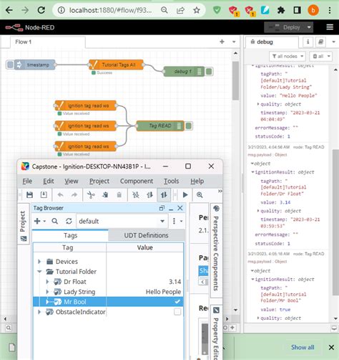This screenshot has width=339, height=360.
Task: Open the Component menu
Action: coord(137,181)
